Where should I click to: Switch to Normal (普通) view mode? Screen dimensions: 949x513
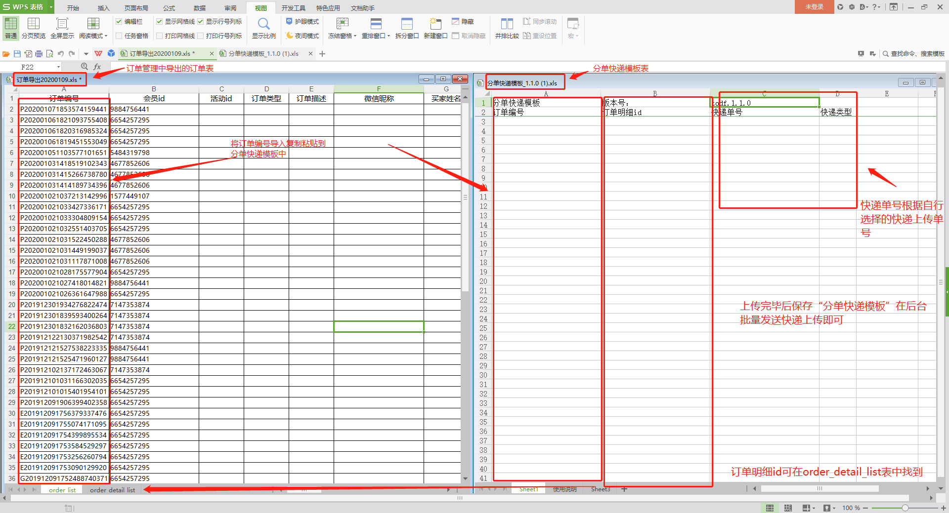tap(11, 28)
